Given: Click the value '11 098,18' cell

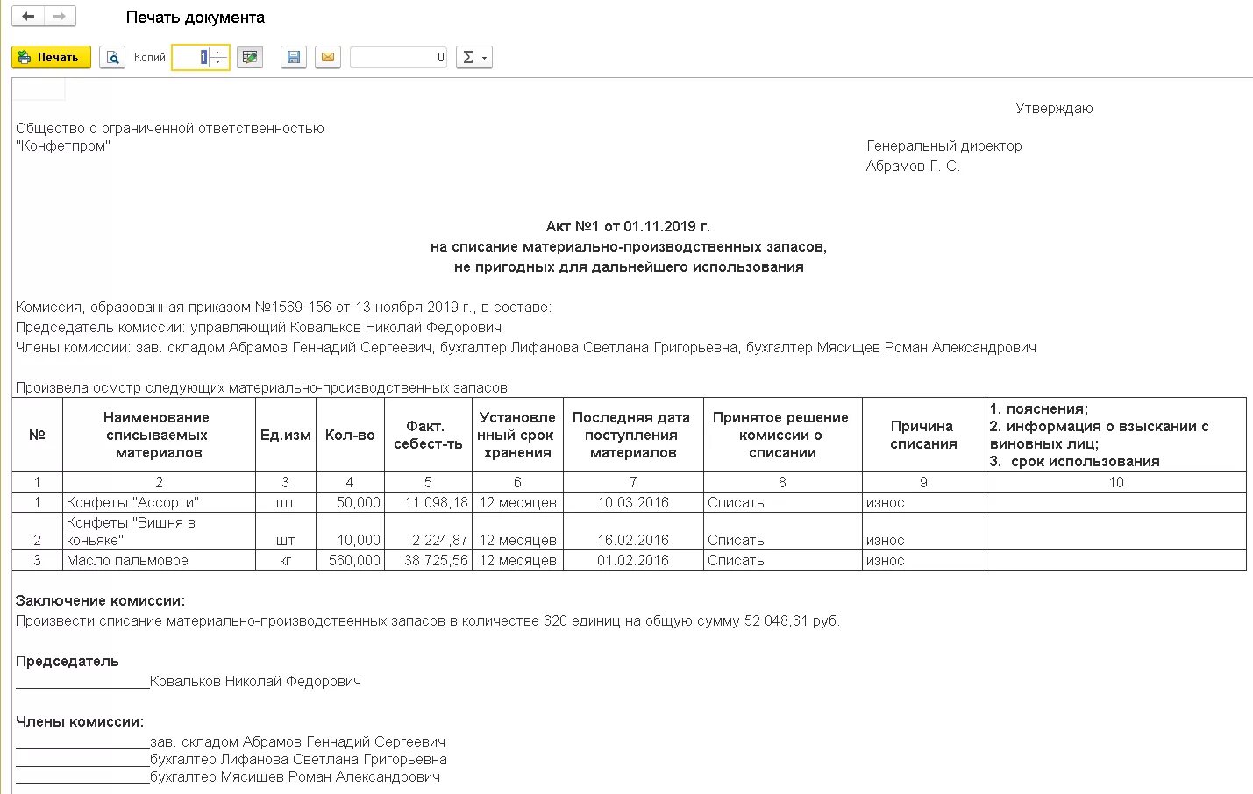Looking at the screenshot, I should point(428,502).
